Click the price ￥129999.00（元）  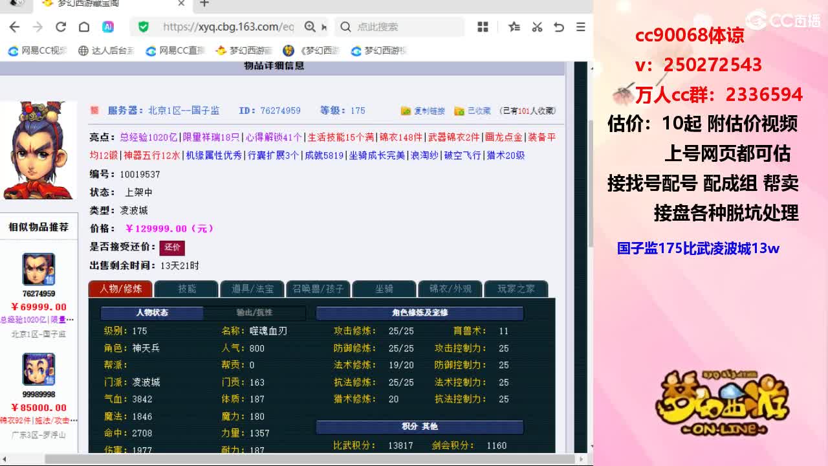point(169,228)
